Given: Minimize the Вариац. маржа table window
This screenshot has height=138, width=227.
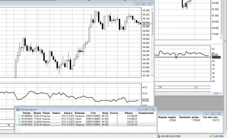Looking at the screenshot, I should pos(206,114).
